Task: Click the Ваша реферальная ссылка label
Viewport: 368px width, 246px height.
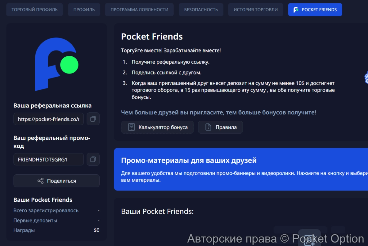Action: click(52, 105)
